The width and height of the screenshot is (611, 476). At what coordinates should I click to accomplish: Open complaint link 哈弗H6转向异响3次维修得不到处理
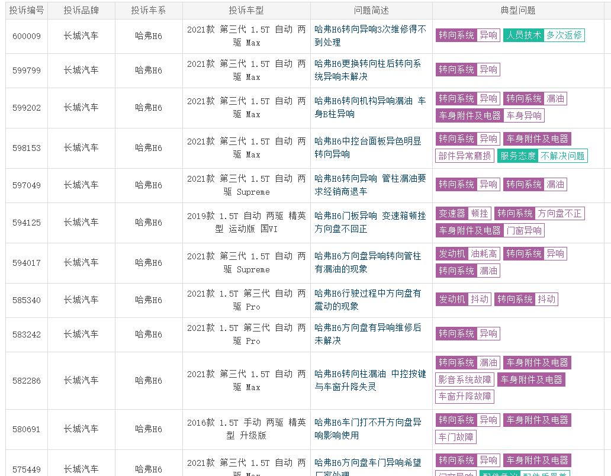[x=370, y=36]
